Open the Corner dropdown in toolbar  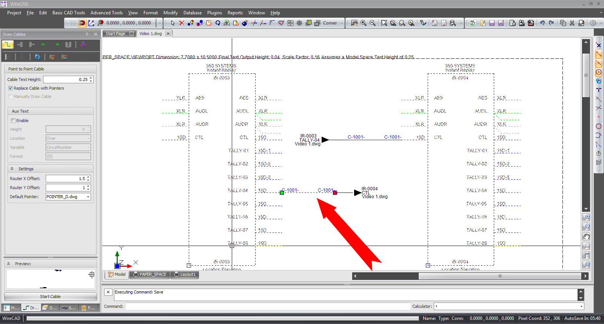[342, 23]
